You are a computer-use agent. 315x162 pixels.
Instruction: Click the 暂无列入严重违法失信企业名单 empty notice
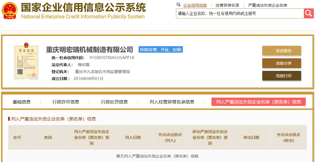point(157,156)
